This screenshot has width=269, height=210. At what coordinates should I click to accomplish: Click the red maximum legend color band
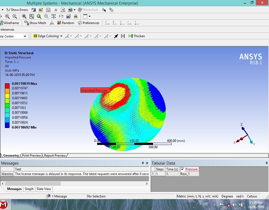tap(7, 86)
